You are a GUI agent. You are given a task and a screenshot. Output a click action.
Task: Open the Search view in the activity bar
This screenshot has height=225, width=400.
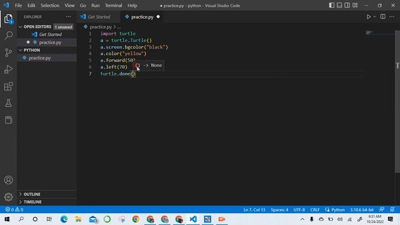pos(8,35)
